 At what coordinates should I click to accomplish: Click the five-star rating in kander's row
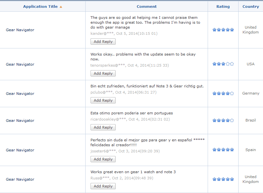coord(223,30)
